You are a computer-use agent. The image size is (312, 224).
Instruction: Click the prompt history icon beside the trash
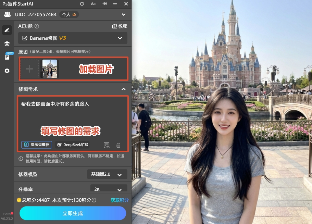click(107, 145)
